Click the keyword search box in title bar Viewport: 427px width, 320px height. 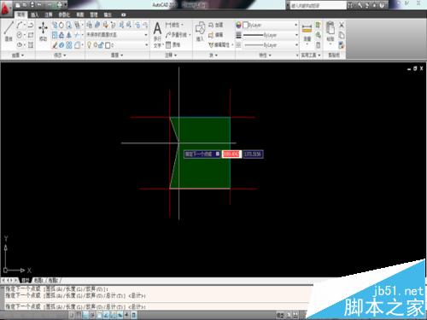pyautogui.click(x=318, y=5)
